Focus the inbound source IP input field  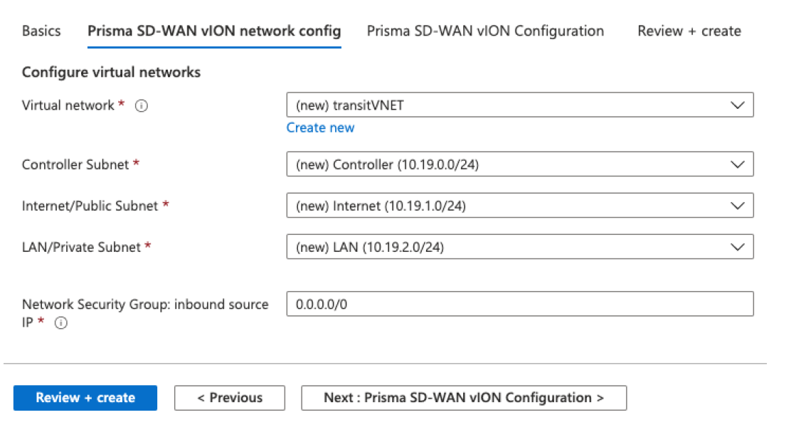(x=519, y=304)
